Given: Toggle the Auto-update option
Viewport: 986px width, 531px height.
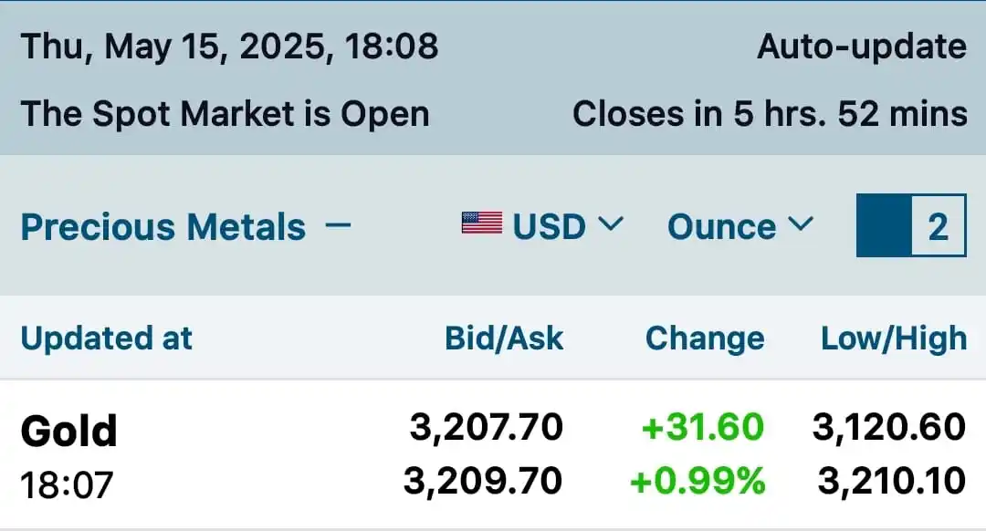Looking at the screenshot, I should click(862, 47).
